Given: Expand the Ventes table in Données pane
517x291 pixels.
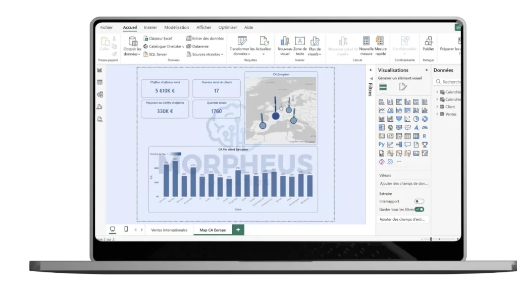Looking at the screenshot, I should coord(437,114).
